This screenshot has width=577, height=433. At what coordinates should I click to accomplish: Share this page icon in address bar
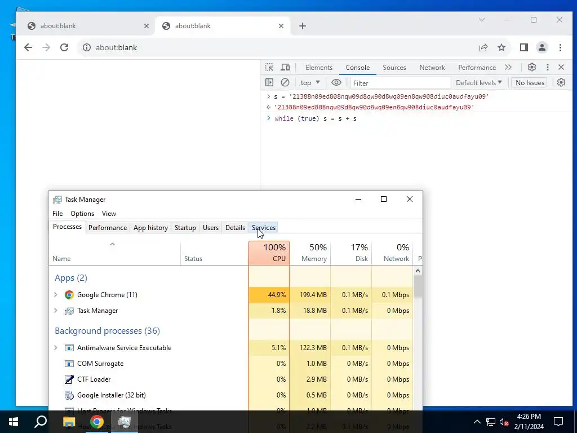click(x=483, y=47)
